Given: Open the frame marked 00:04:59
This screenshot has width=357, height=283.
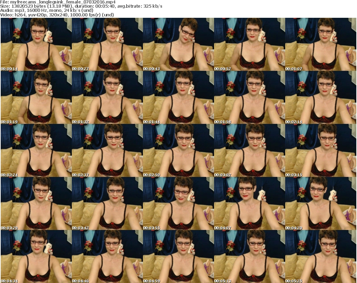Looking at the screenshot, I should [x=178, y=256].
